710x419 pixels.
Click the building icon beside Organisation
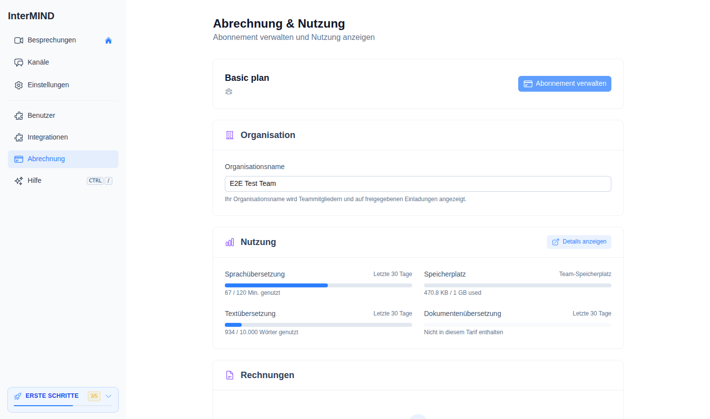pyautogui.click(x=230, y=135)
